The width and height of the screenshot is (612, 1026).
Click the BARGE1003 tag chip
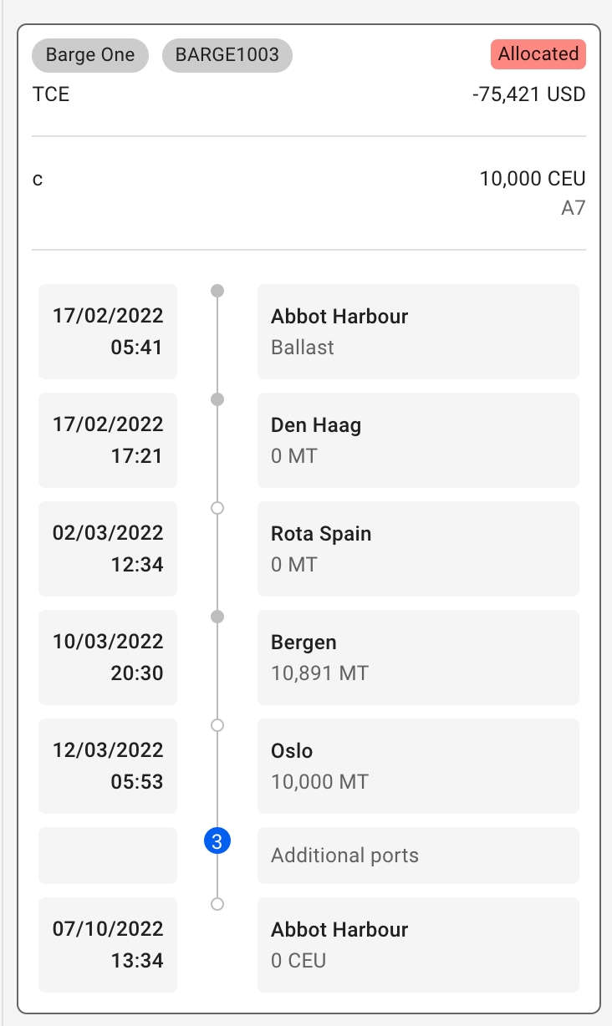tap(227, 55)
